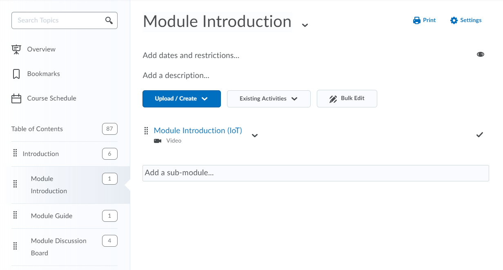Click the Bulk Edit button

pos(347,99)
